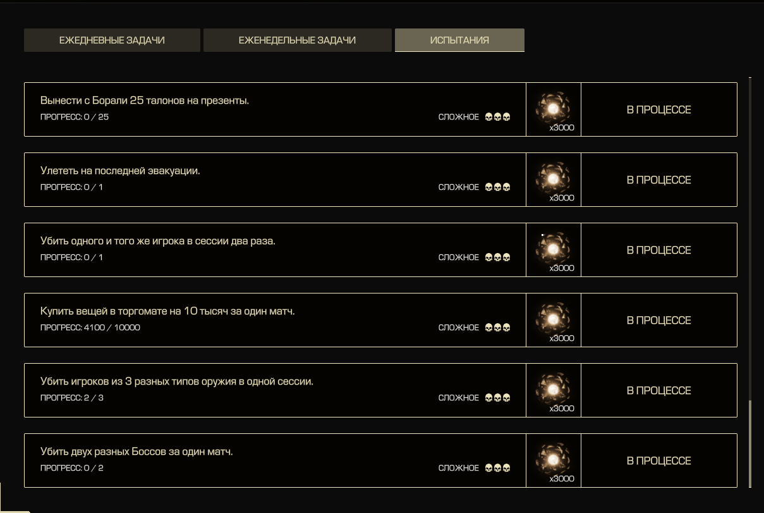The image size is (764, 513).
Task: Select the Испытания tab
Action: coord(459,40)
